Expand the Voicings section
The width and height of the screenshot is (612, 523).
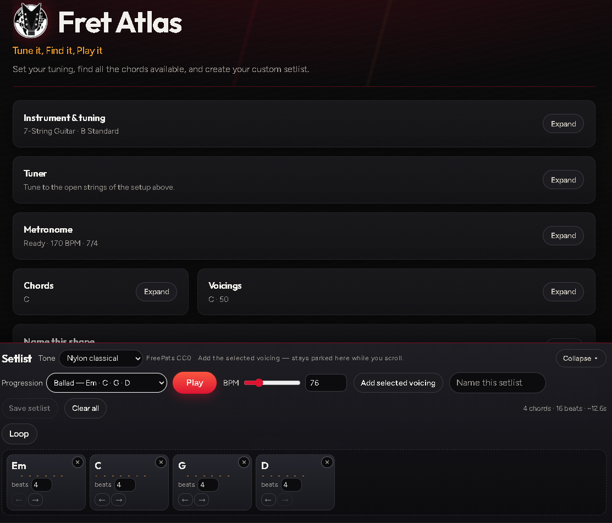tap(563, 291)
